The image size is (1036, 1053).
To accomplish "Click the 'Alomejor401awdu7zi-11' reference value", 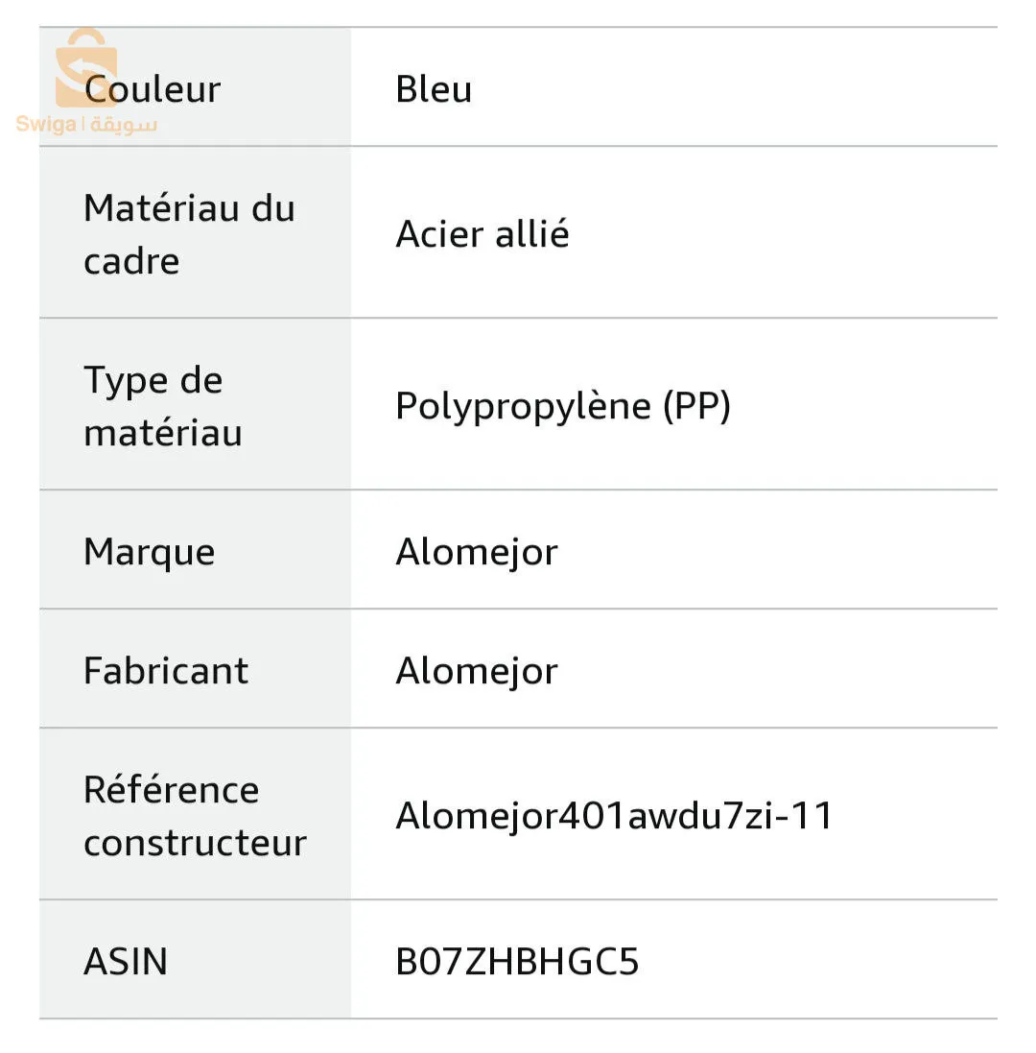I will point(615,816).
